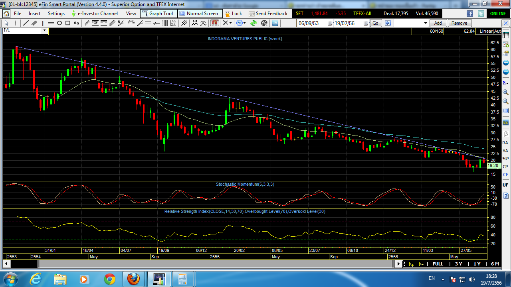Select the Fibonacci arc tool

pyautogui.click(x=131, y=23)
